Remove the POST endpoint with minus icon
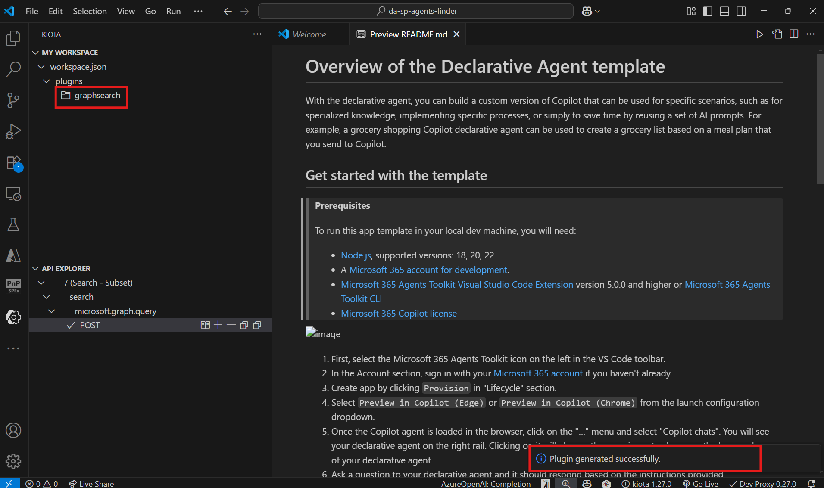 point(231,325)
